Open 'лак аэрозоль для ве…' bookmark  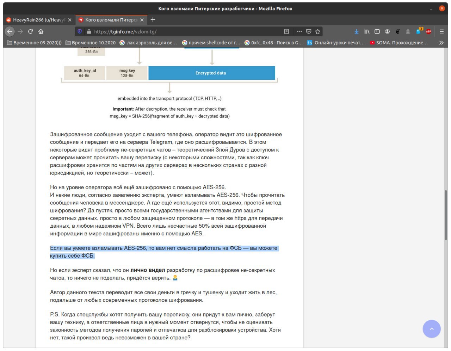tap(148, 43)
